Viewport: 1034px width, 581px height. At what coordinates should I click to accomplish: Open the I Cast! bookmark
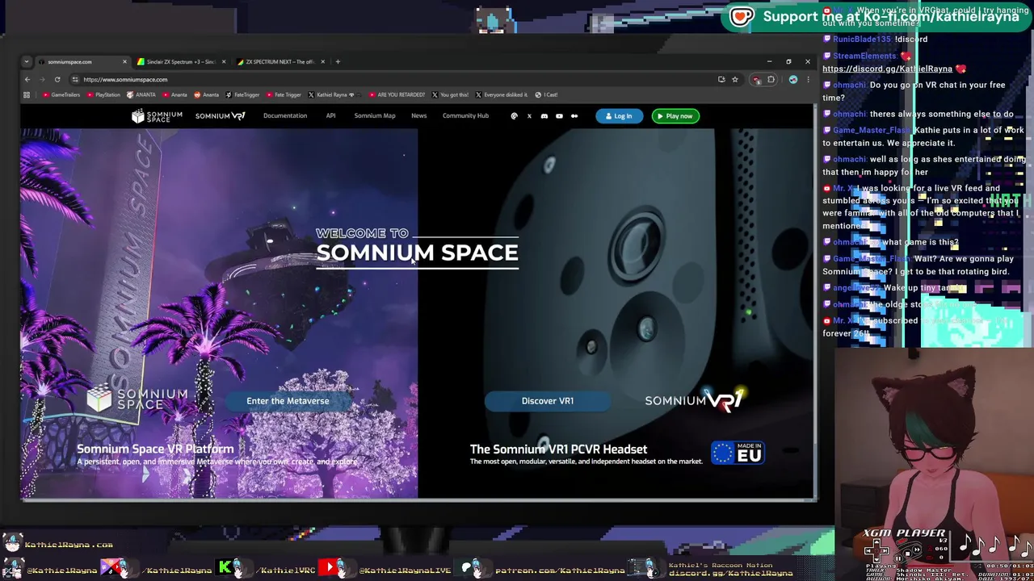(547, 94)
